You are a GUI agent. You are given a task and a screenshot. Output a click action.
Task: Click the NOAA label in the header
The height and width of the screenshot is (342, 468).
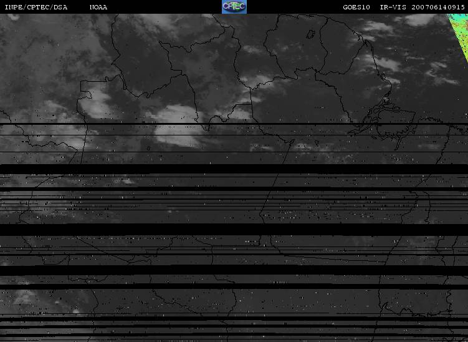point(98,7)
